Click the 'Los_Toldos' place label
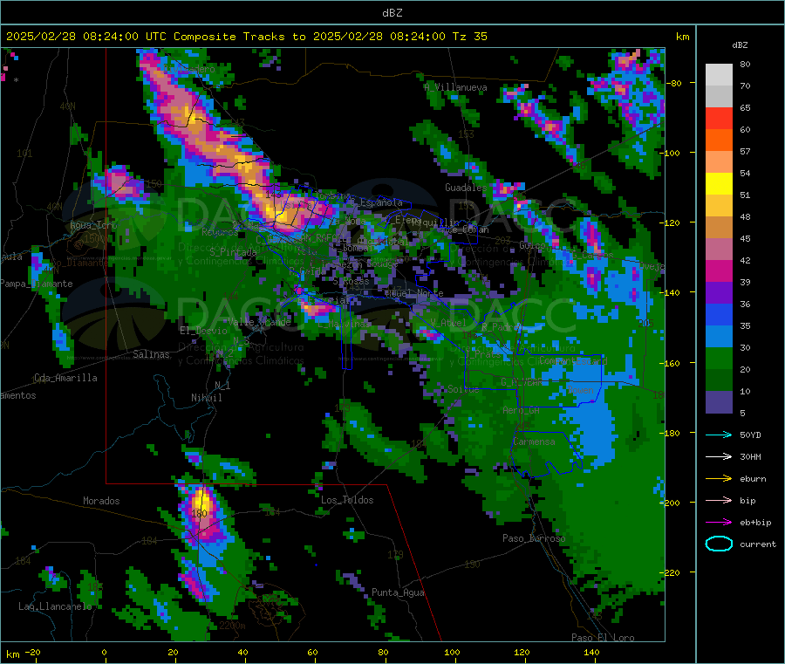The width and height of the screenshot is (785, 664). pyautogui.click(x=347, y=500)
